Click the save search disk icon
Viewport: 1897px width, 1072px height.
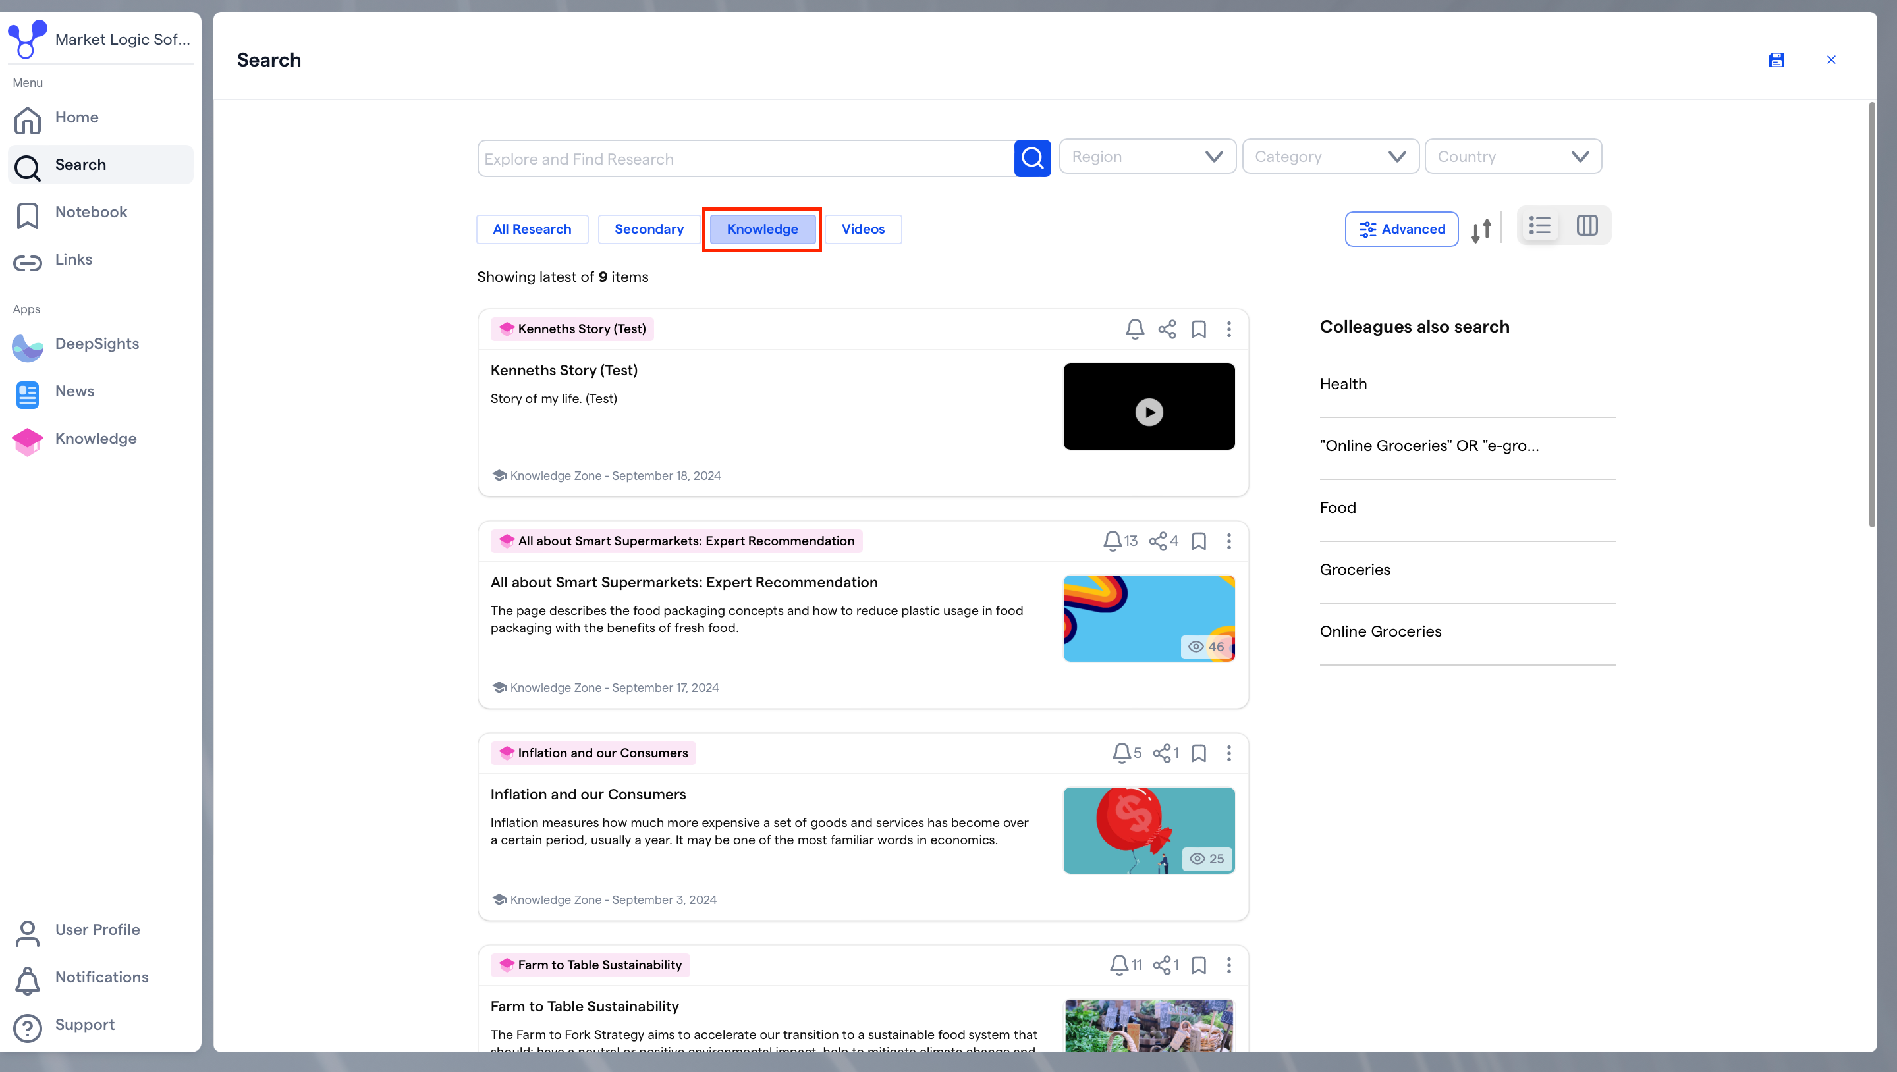tap(1776, 60)
